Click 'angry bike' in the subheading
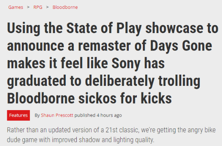 201,130
